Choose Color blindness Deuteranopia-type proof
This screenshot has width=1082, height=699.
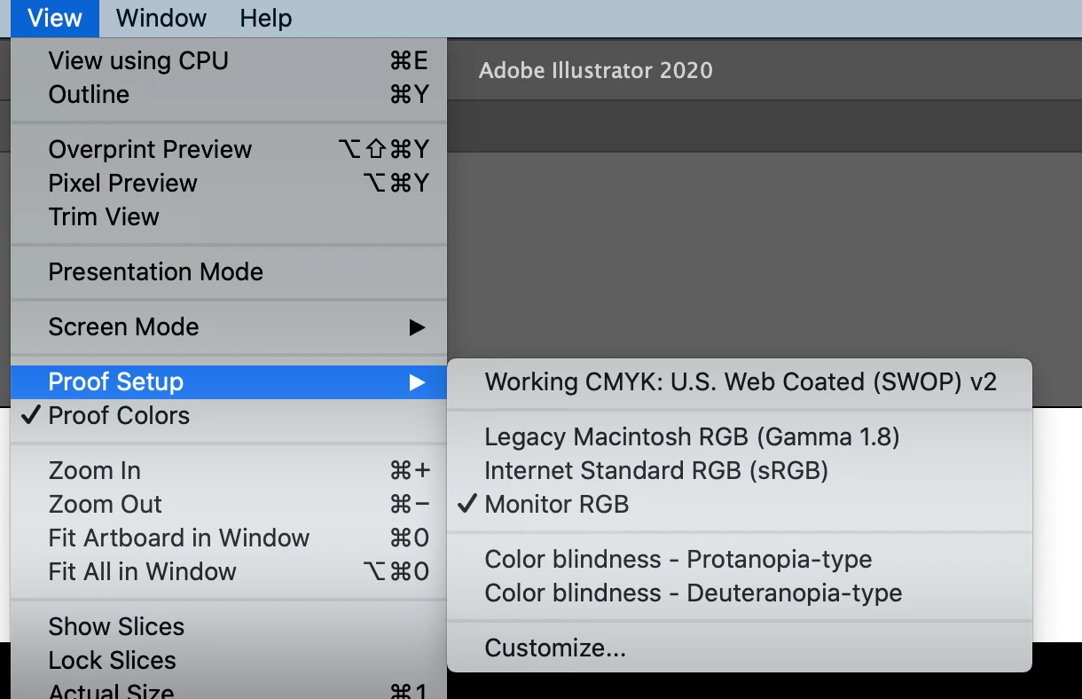pos(740,593)
